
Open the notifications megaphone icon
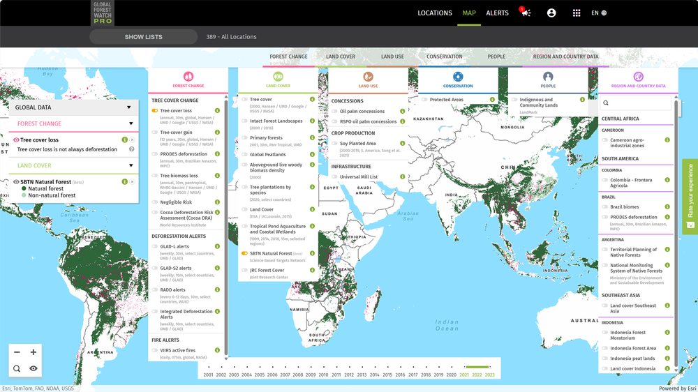pyautogui.click(x=526, y=13)
